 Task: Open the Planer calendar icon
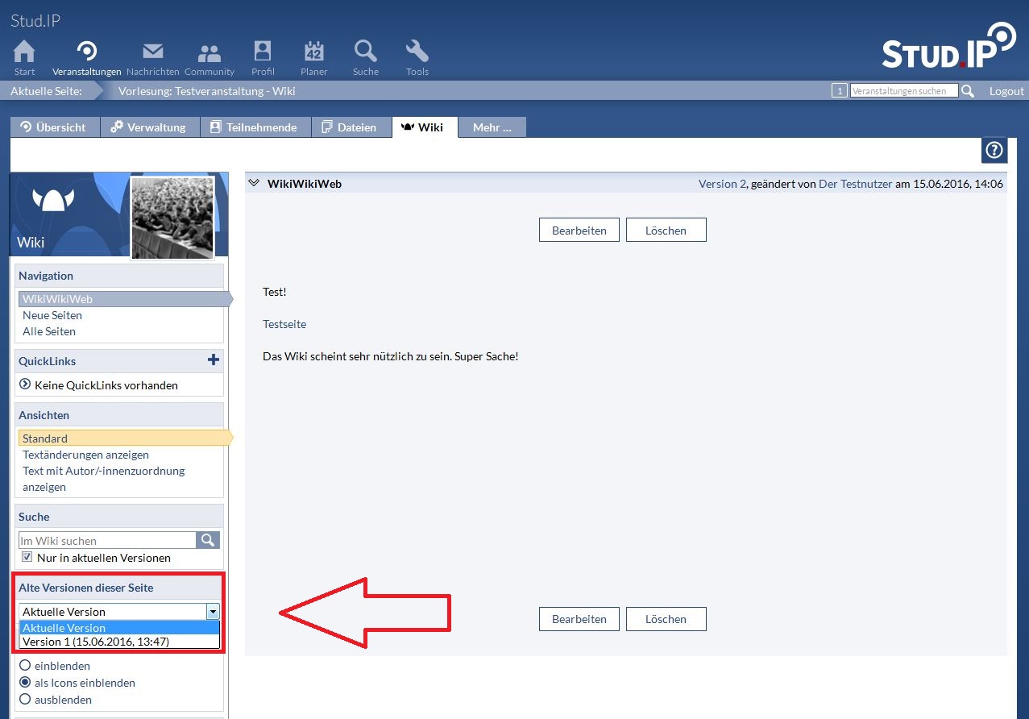click(x=313, y=53)
